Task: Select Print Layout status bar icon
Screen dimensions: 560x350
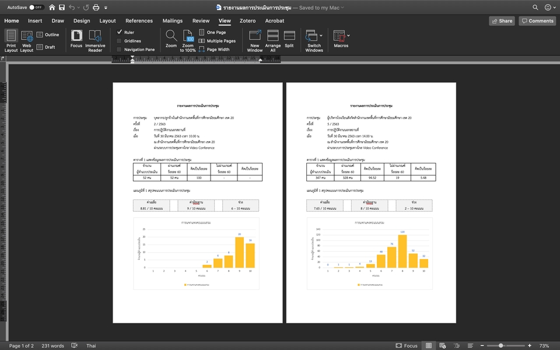Action: pyautogui.click(x=429, y=346)
